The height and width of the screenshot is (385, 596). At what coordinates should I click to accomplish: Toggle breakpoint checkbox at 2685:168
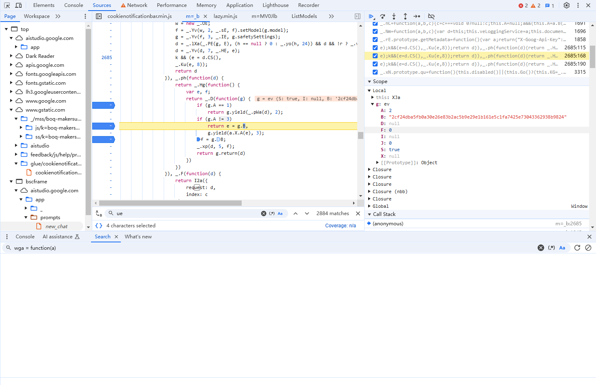pos(375,56)
